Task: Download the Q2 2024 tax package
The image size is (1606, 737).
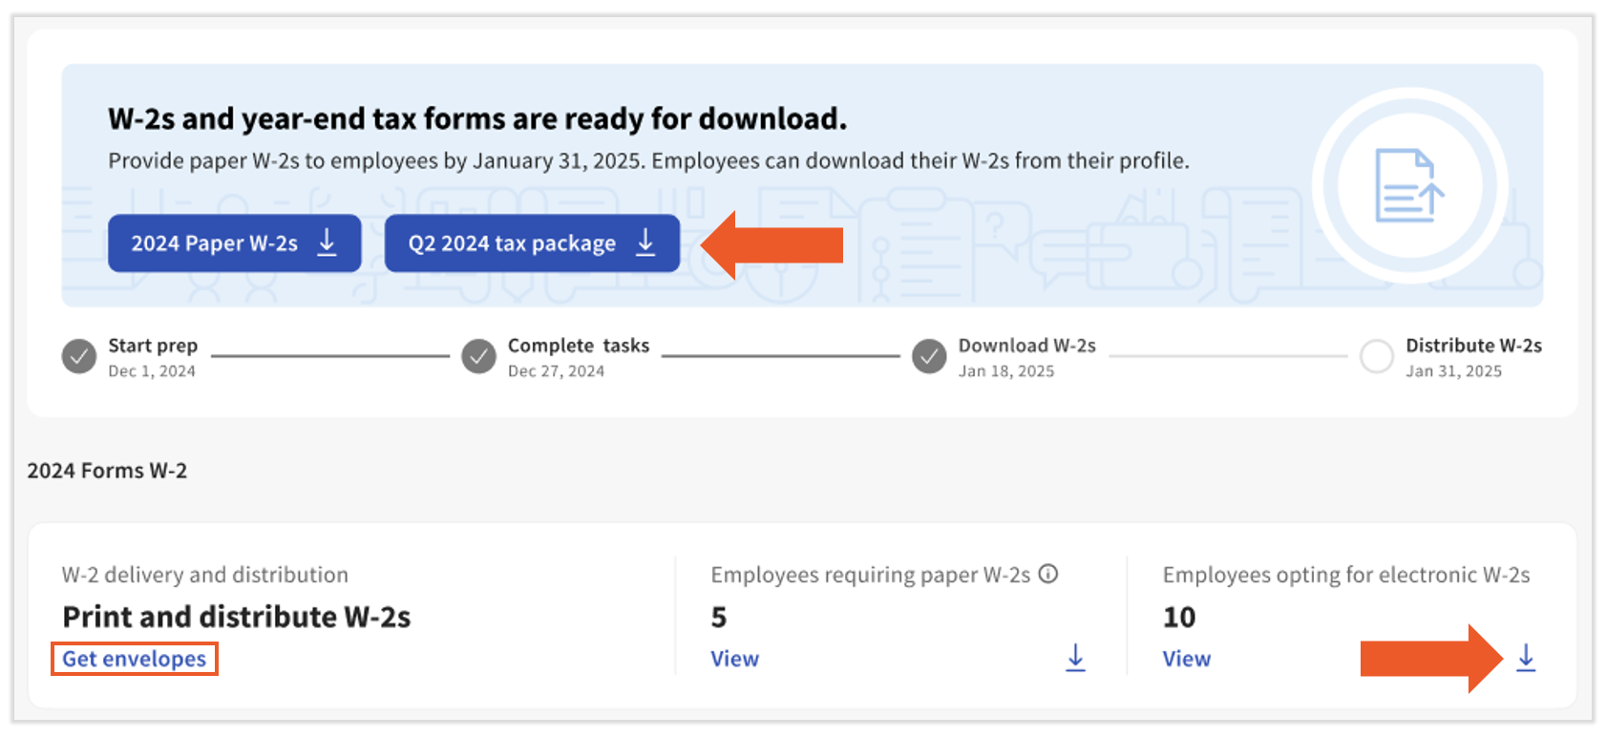Action: point(532,243)
